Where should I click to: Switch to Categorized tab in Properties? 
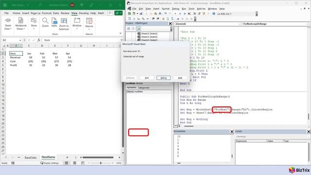point(144,87)
